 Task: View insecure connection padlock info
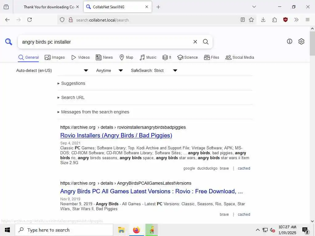tap(70, 20)
